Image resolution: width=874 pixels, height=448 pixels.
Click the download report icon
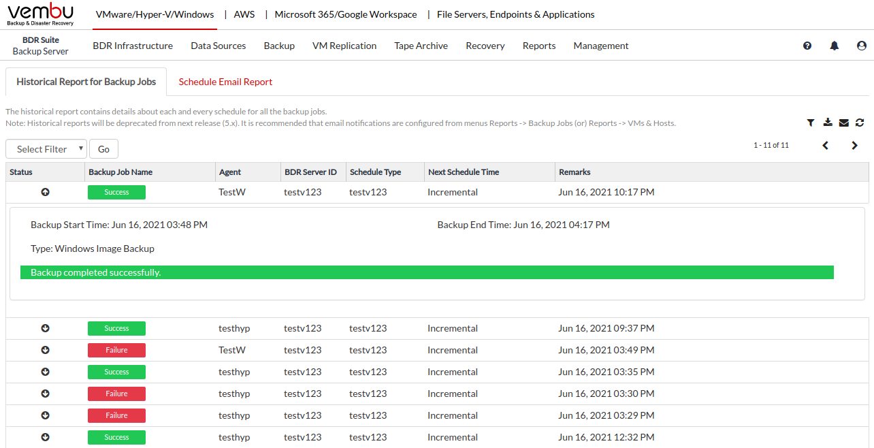(828, 123)
